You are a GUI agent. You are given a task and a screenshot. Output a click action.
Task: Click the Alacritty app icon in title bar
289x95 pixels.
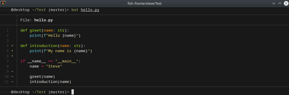click(x=3, y=3)
